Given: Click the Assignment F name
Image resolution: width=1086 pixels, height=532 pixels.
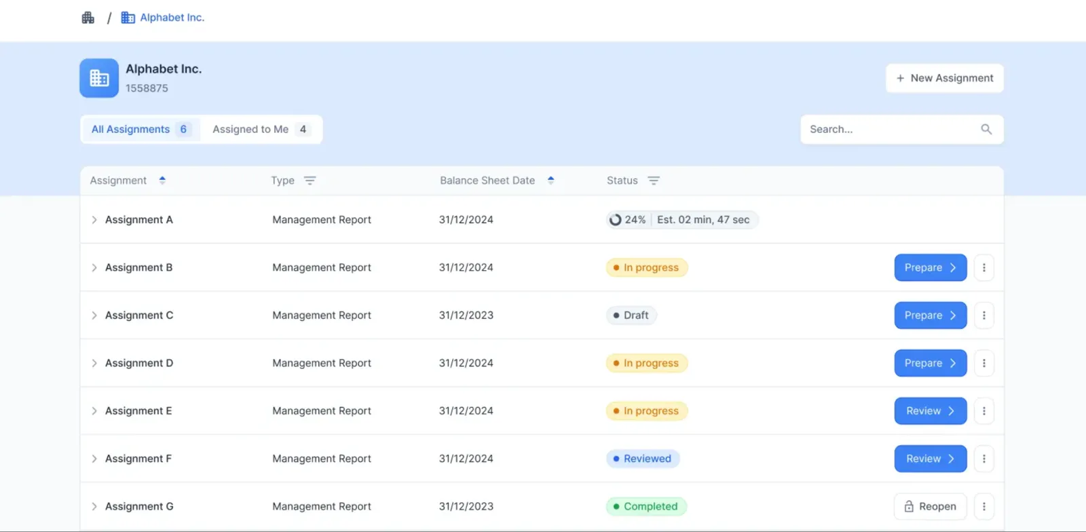Looking at the screenshot, I should pyautogui.click(x=138, y=459).
